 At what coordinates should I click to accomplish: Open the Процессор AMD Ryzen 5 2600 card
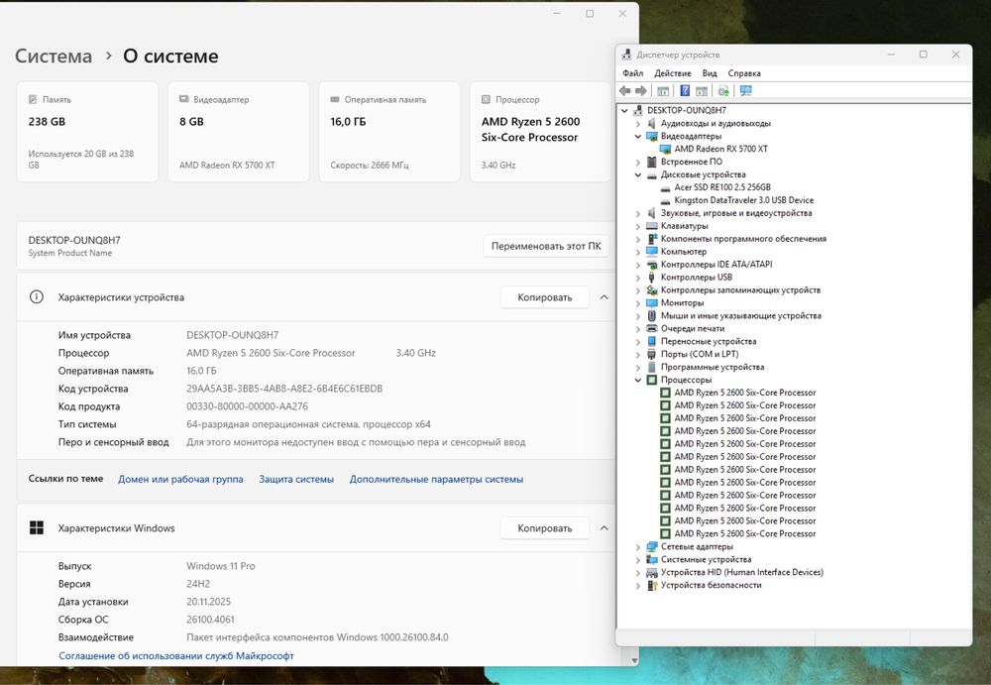pyautogui.click(x=540, y=132)
